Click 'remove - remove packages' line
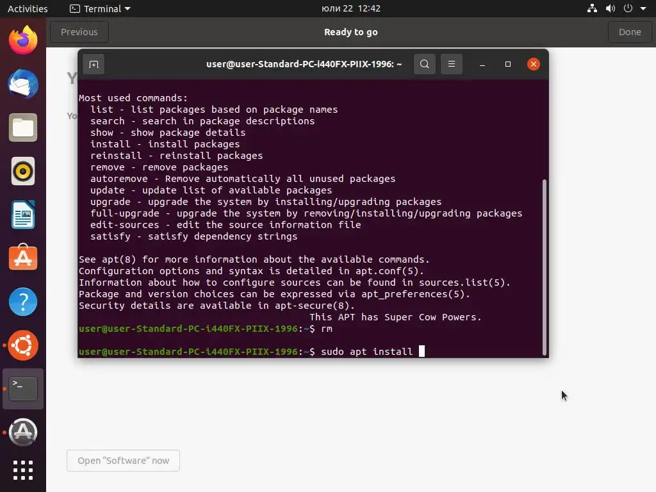The width and height of the screenshot is (656, 492). tap(160, 167)
